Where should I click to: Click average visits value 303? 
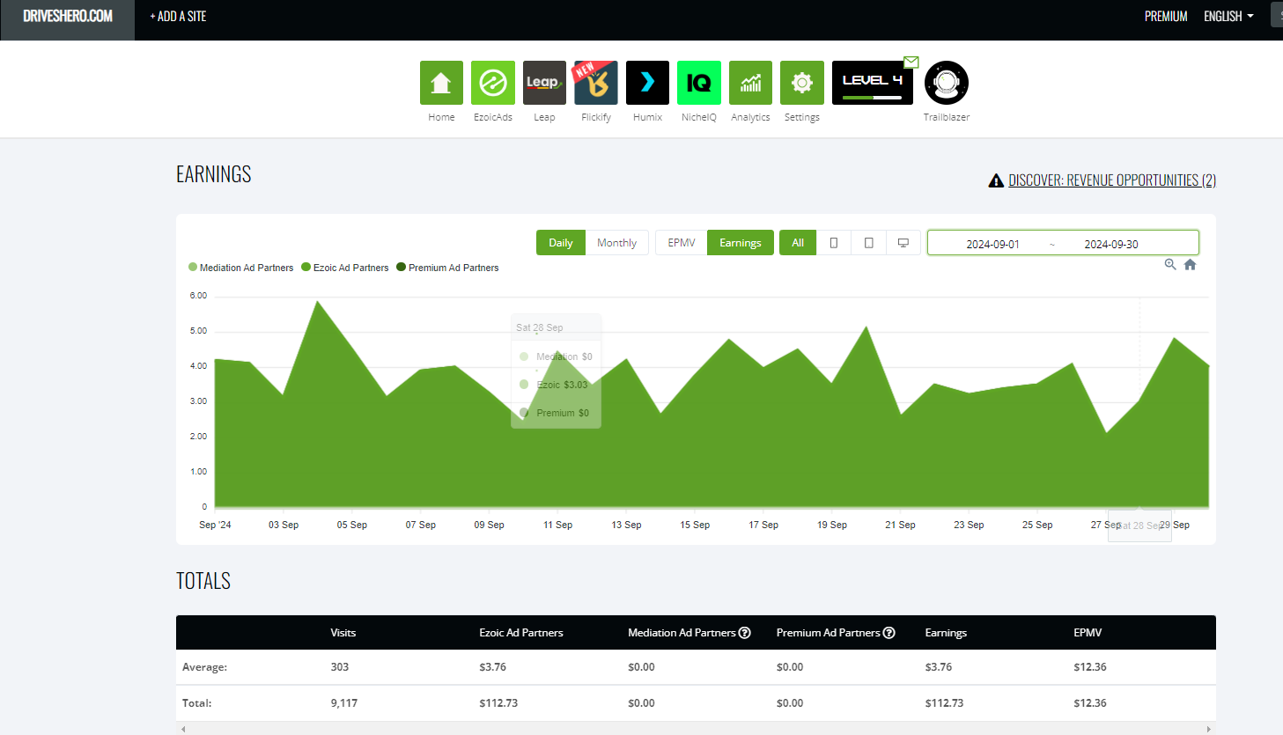(340, 667)
